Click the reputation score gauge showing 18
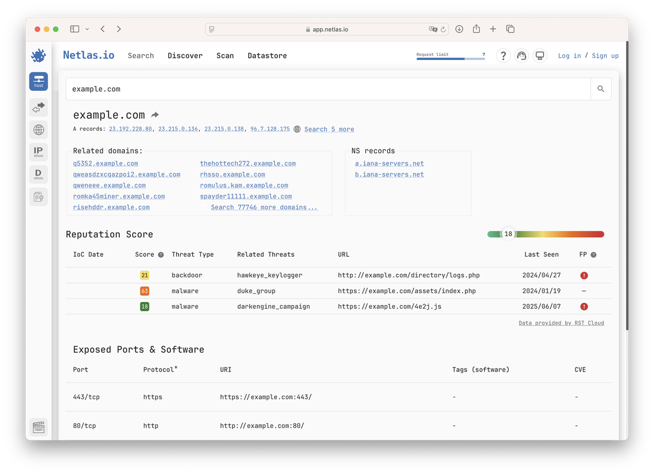 pos(508,234)
